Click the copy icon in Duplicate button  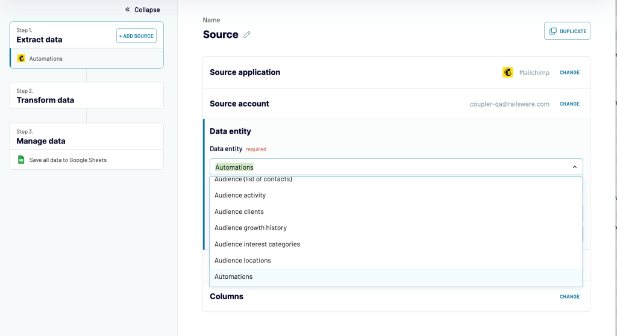(x=553, y=31)
